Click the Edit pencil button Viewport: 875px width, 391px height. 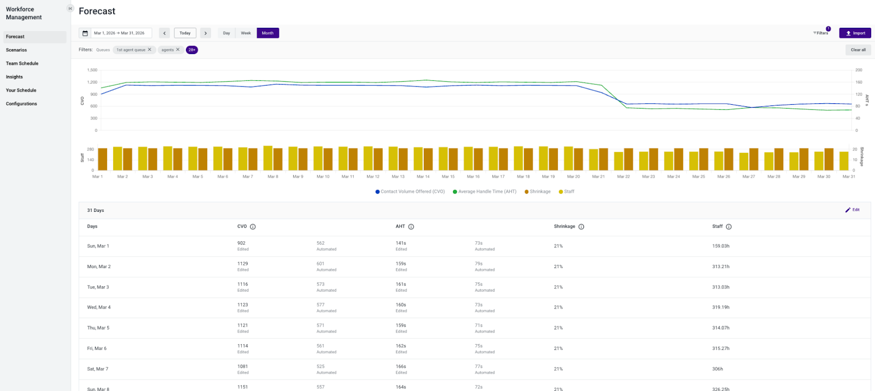[852, 210]
